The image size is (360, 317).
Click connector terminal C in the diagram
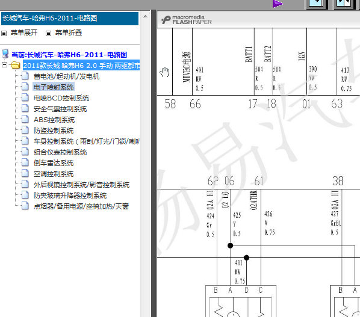(260, 291)
